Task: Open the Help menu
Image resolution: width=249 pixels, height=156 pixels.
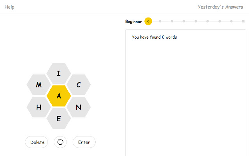Action: [x=10, y=7]
